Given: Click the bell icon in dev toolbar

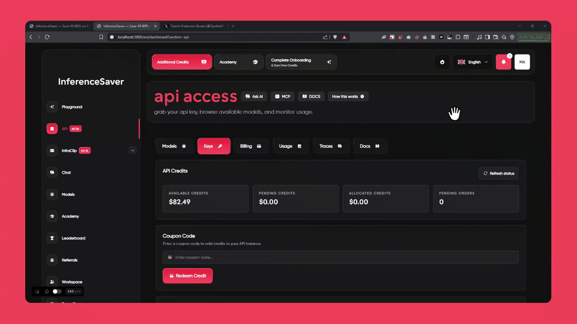Looking at the screenshot, I should (47, 292).
